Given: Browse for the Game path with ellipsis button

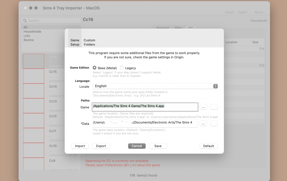Looking at the screenshot, I should (203, 107).
